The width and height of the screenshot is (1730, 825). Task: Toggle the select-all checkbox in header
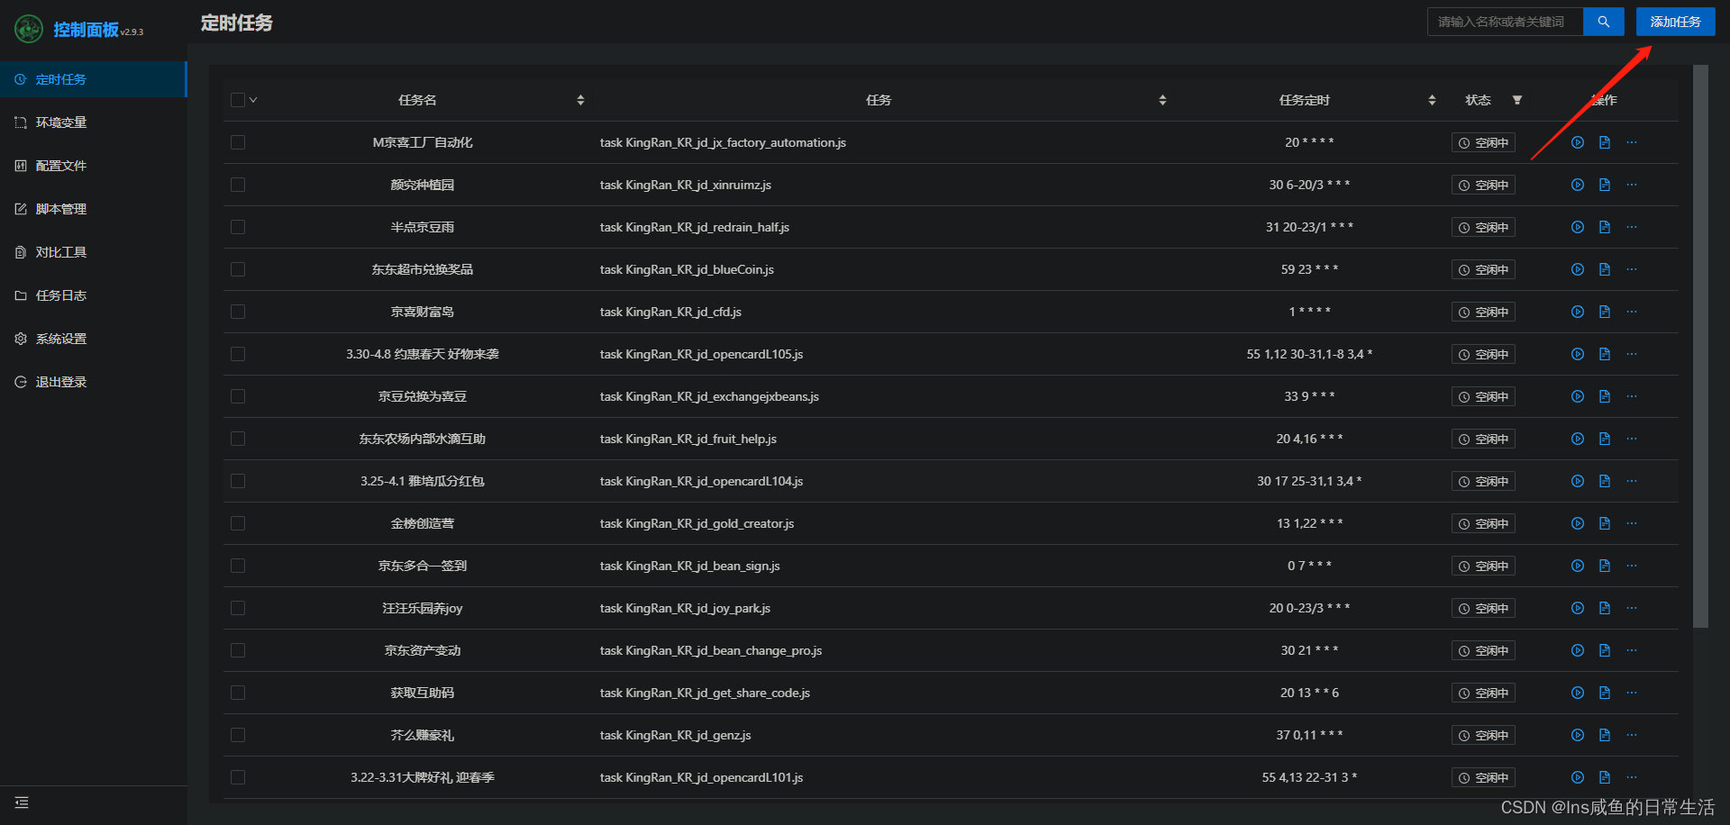point(238,100)
